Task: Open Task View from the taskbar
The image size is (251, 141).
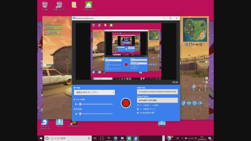Action: [x=95, y=138]
